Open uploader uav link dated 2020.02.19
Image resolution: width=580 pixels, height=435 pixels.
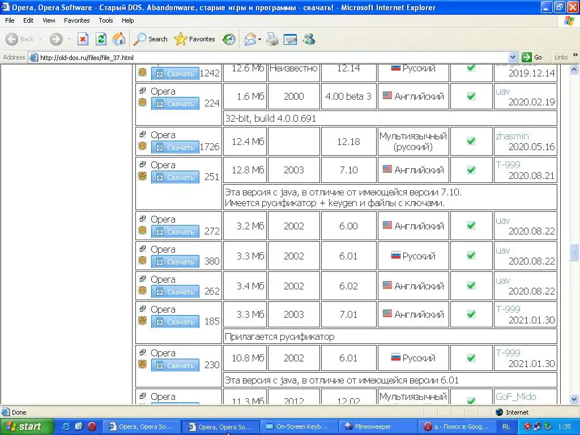click(503, 91)
